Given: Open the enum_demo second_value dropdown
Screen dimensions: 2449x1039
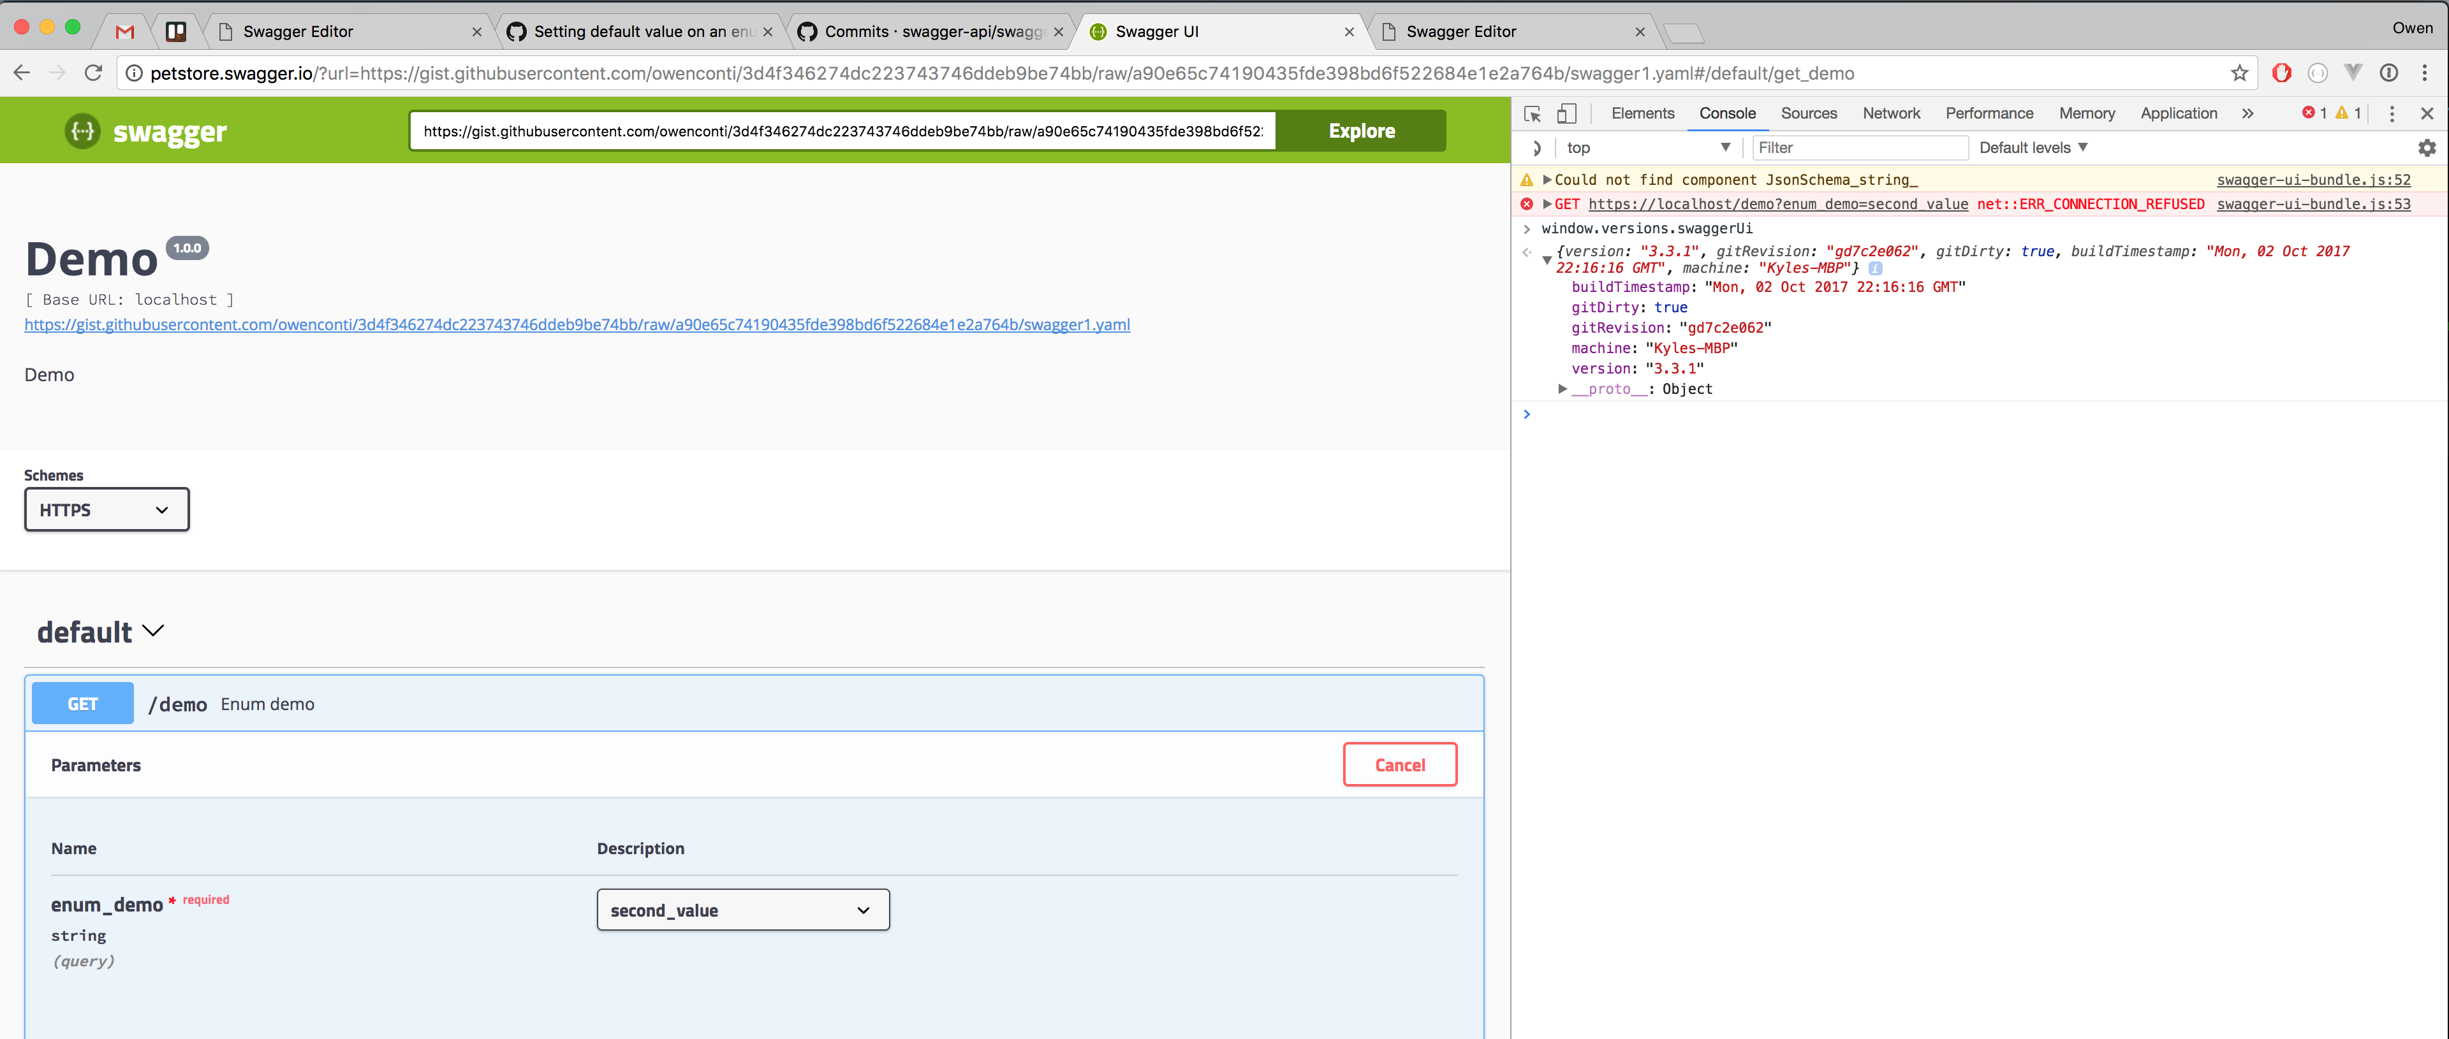Looking at the screenshot, I should pyautogui.click(x=742, y=910).
